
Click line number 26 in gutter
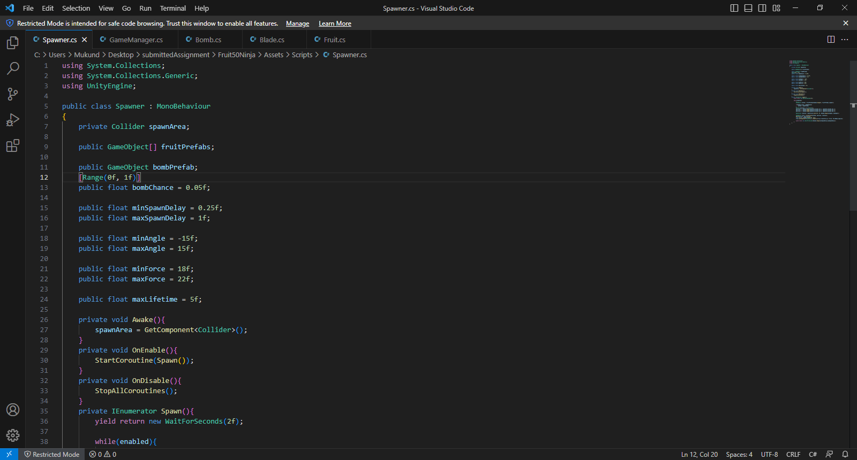pos(44,320)
